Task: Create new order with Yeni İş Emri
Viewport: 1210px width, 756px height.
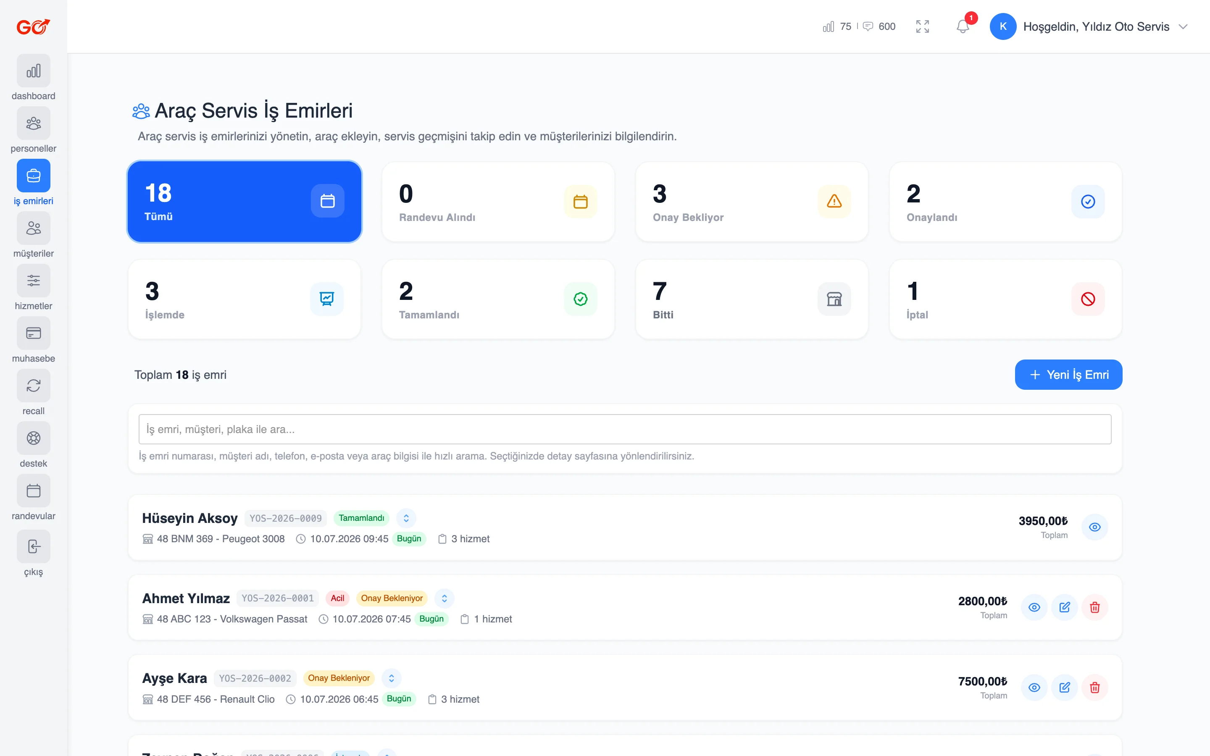Action: click(x=1068, y=375)
